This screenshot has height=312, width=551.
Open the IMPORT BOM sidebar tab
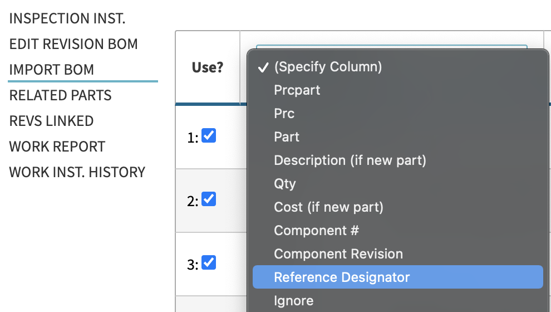(x=52, y=70)
